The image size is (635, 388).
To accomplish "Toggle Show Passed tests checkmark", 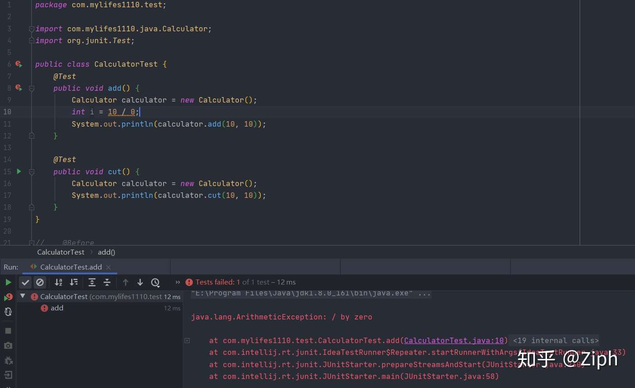I will coord(25,282).
